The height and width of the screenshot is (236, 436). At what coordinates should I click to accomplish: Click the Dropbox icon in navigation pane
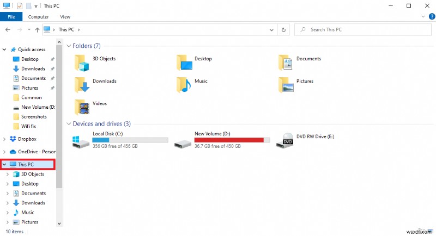(13, 139)
